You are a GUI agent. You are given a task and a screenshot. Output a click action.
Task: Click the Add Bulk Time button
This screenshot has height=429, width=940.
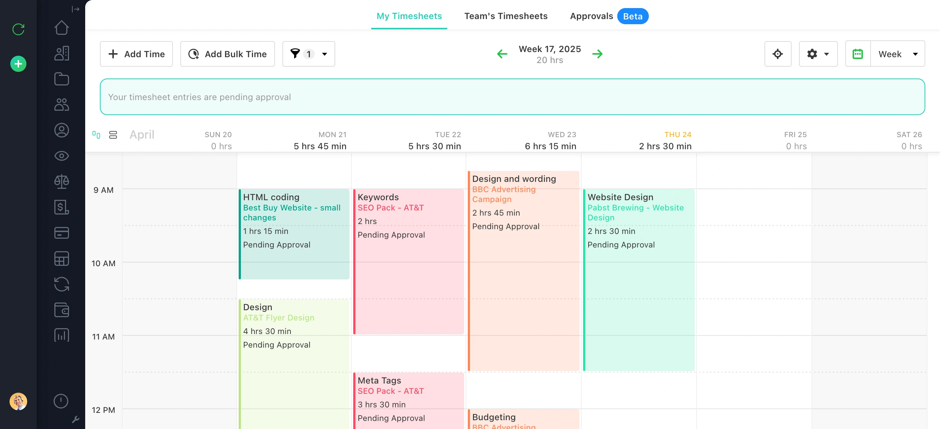point(227,54)
